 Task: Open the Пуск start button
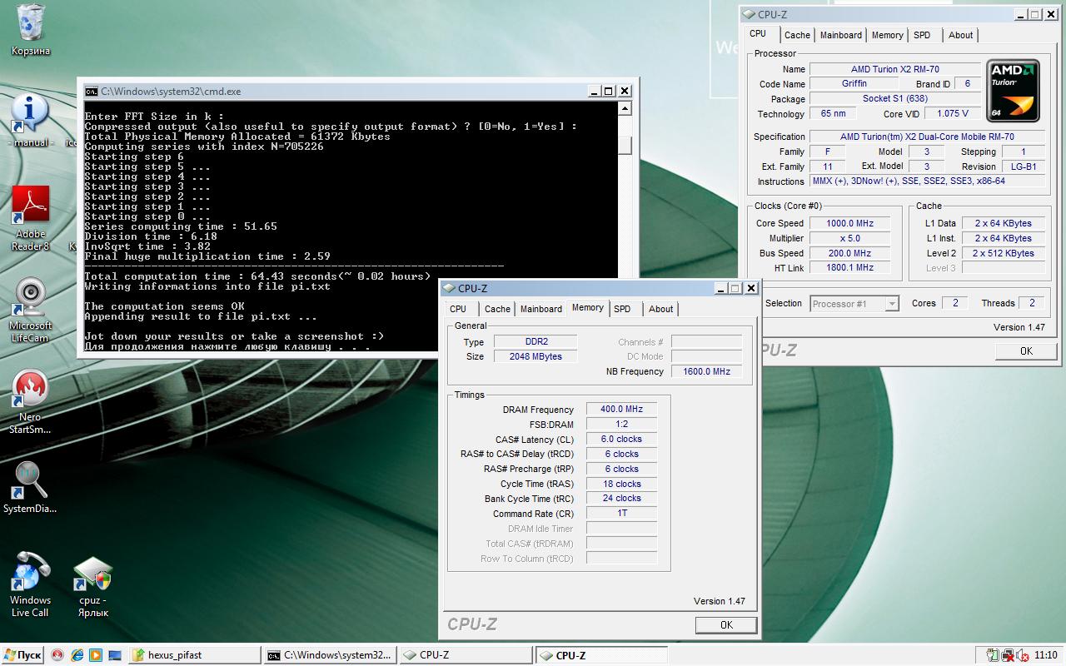(22, 655)
